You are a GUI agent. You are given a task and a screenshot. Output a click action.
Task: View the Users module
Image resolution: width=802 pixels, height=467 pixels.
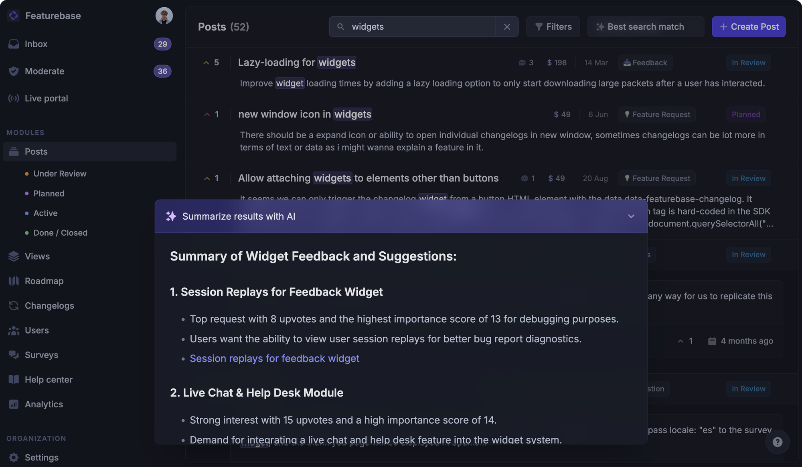(x=37, y=330)
